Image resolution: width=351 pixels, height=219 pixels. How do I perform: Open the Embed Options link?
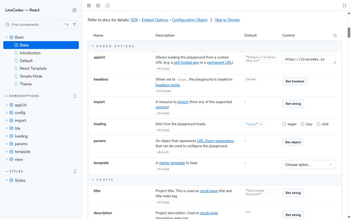pos(155,20)
